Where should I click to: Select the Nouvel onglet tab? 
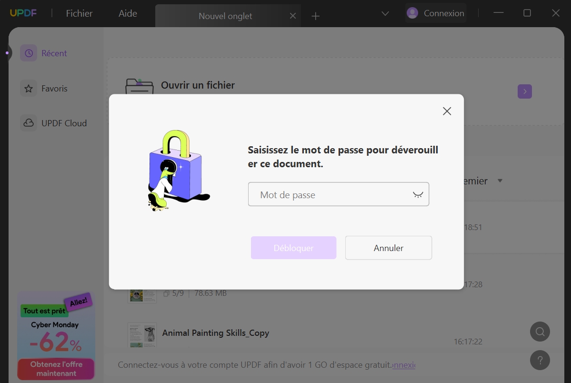[225, 16]
